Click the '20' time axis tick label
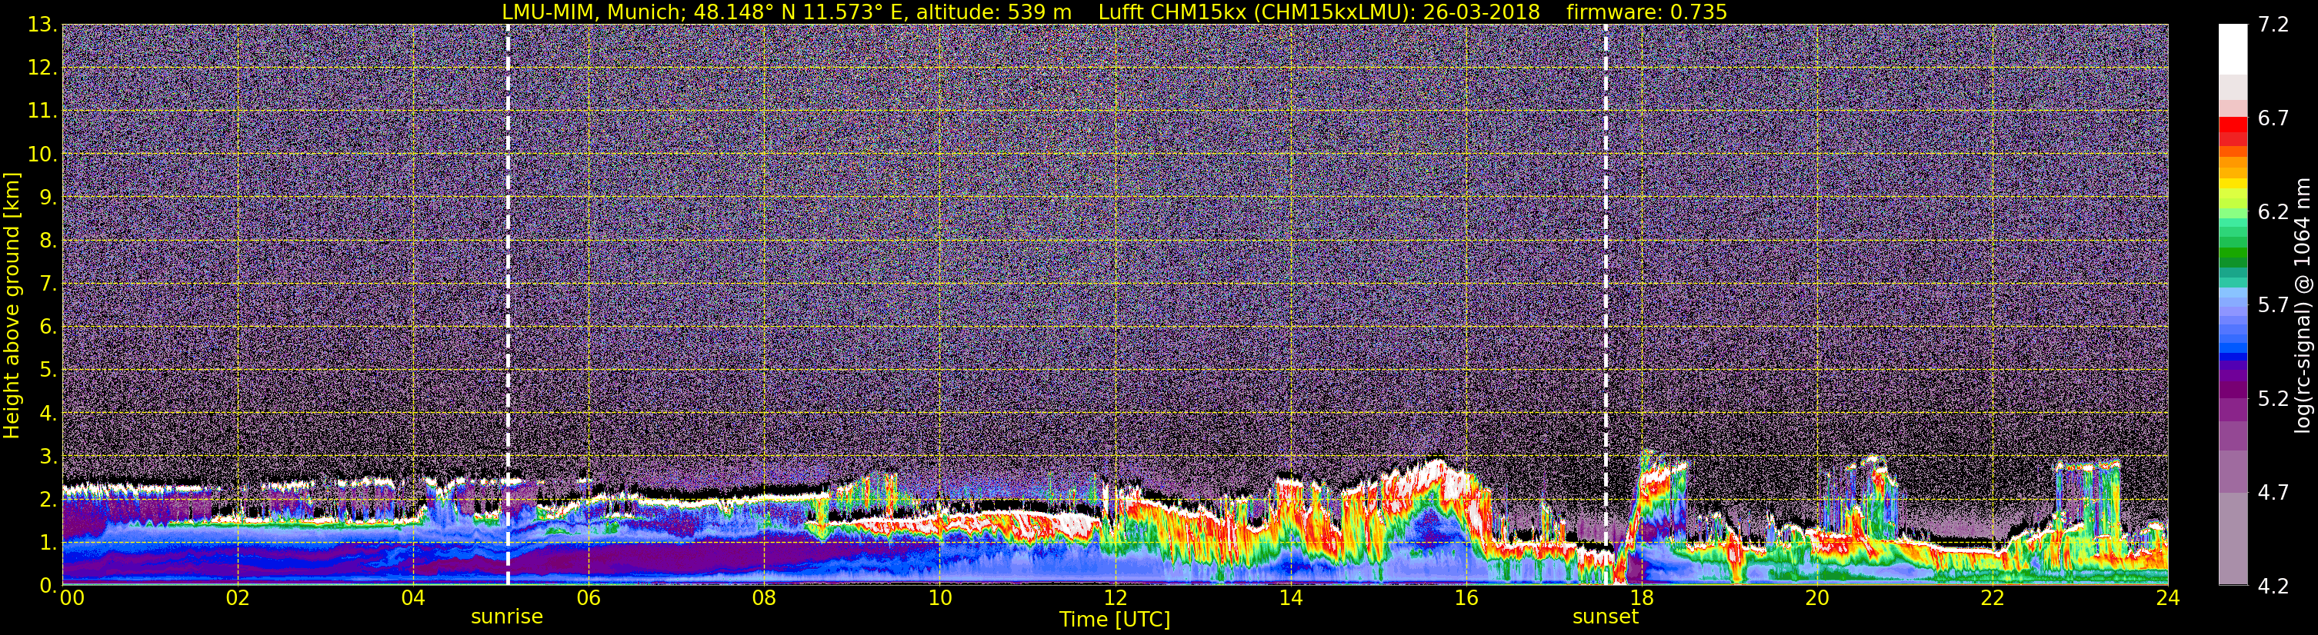Screen dimensions: 2318x635 point(1817,599)
